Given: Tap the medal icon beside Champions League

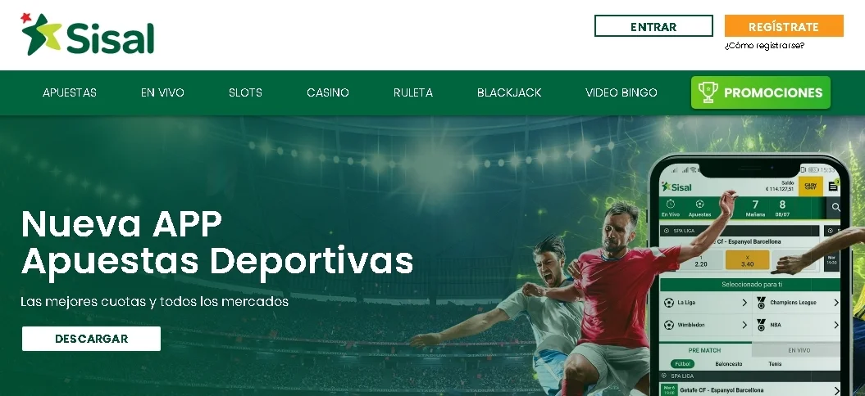Looking at the screenshot, I should coord(762,303).
